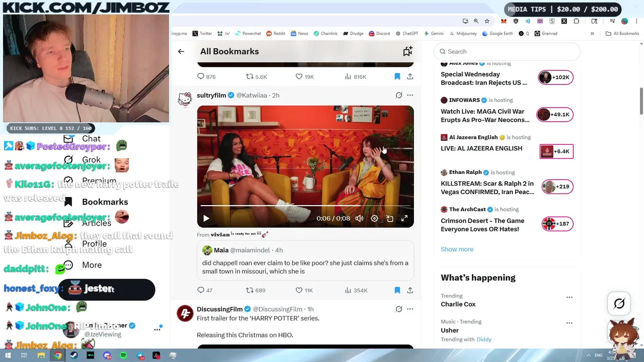Open Midjourney bookmark in bookmarks bar
644x362 pixels.
pos(463,34)
